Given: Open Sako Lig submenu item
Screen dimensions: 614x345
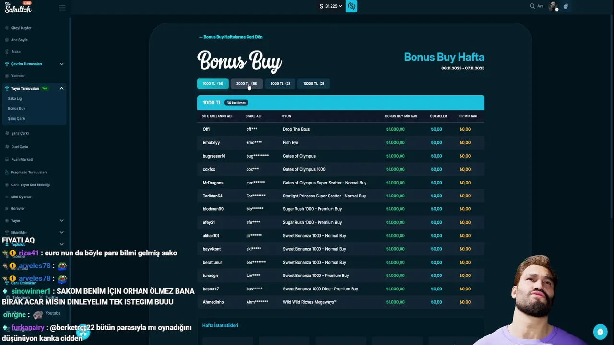Looking at the screenshot, I should [15, 98].
